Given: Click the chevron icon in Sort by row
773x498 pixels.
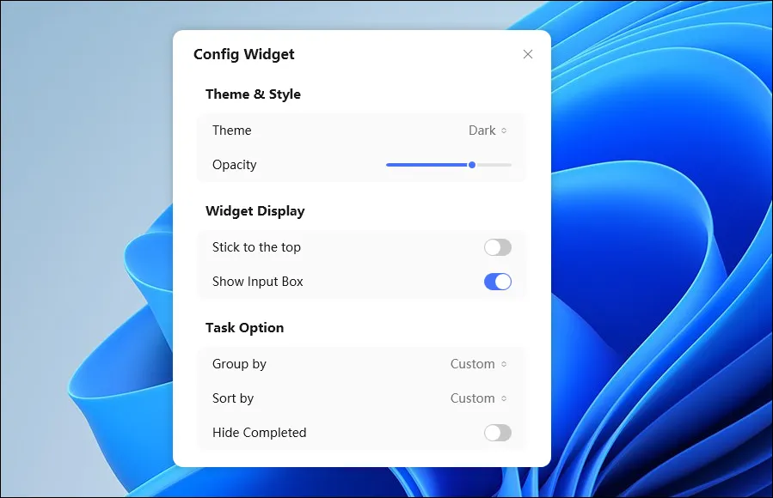Looking at the screenshot, I should click(504, 398).
